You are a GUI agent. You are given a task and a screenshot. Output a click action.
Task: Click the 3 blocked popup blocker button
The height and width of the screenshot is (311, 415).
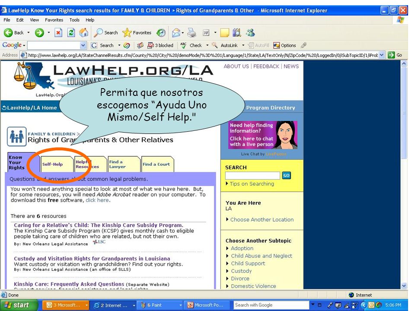pyautogui.click(x=160, y=45)
